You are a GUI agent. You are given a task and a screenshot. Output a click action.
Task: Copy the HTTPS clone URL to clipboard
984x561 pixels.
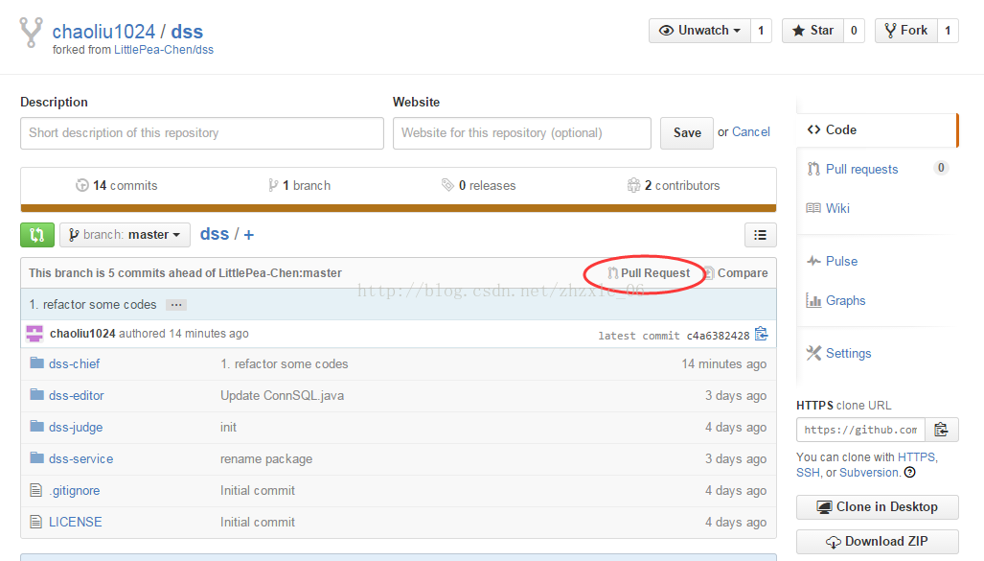tap(941, 430)
